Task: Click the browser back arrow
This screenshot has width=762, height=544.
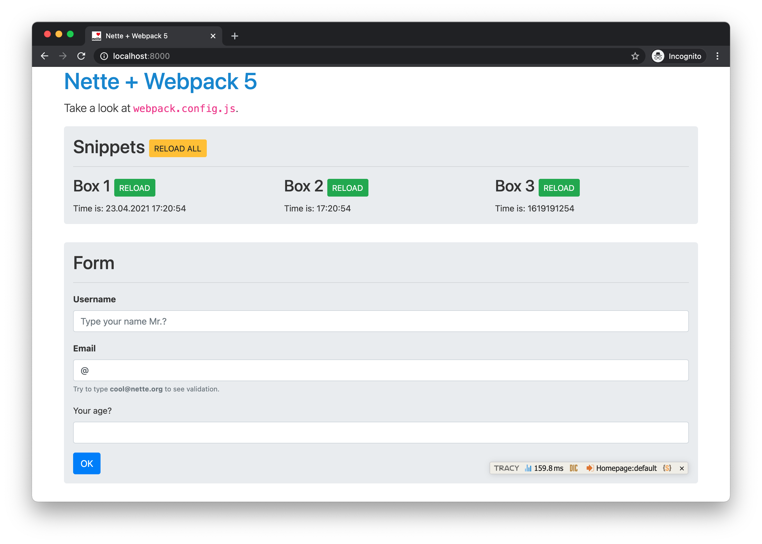Action: point(45,56)
